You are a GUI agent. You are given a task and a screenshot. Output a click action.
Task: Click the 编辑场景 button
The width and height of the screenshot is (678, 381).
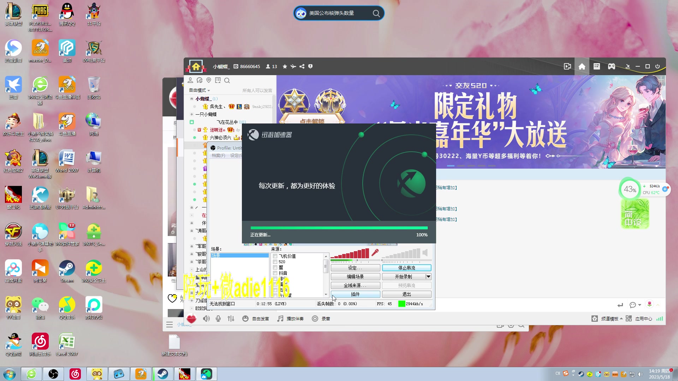pyautogui.click(x=355, y=277)
